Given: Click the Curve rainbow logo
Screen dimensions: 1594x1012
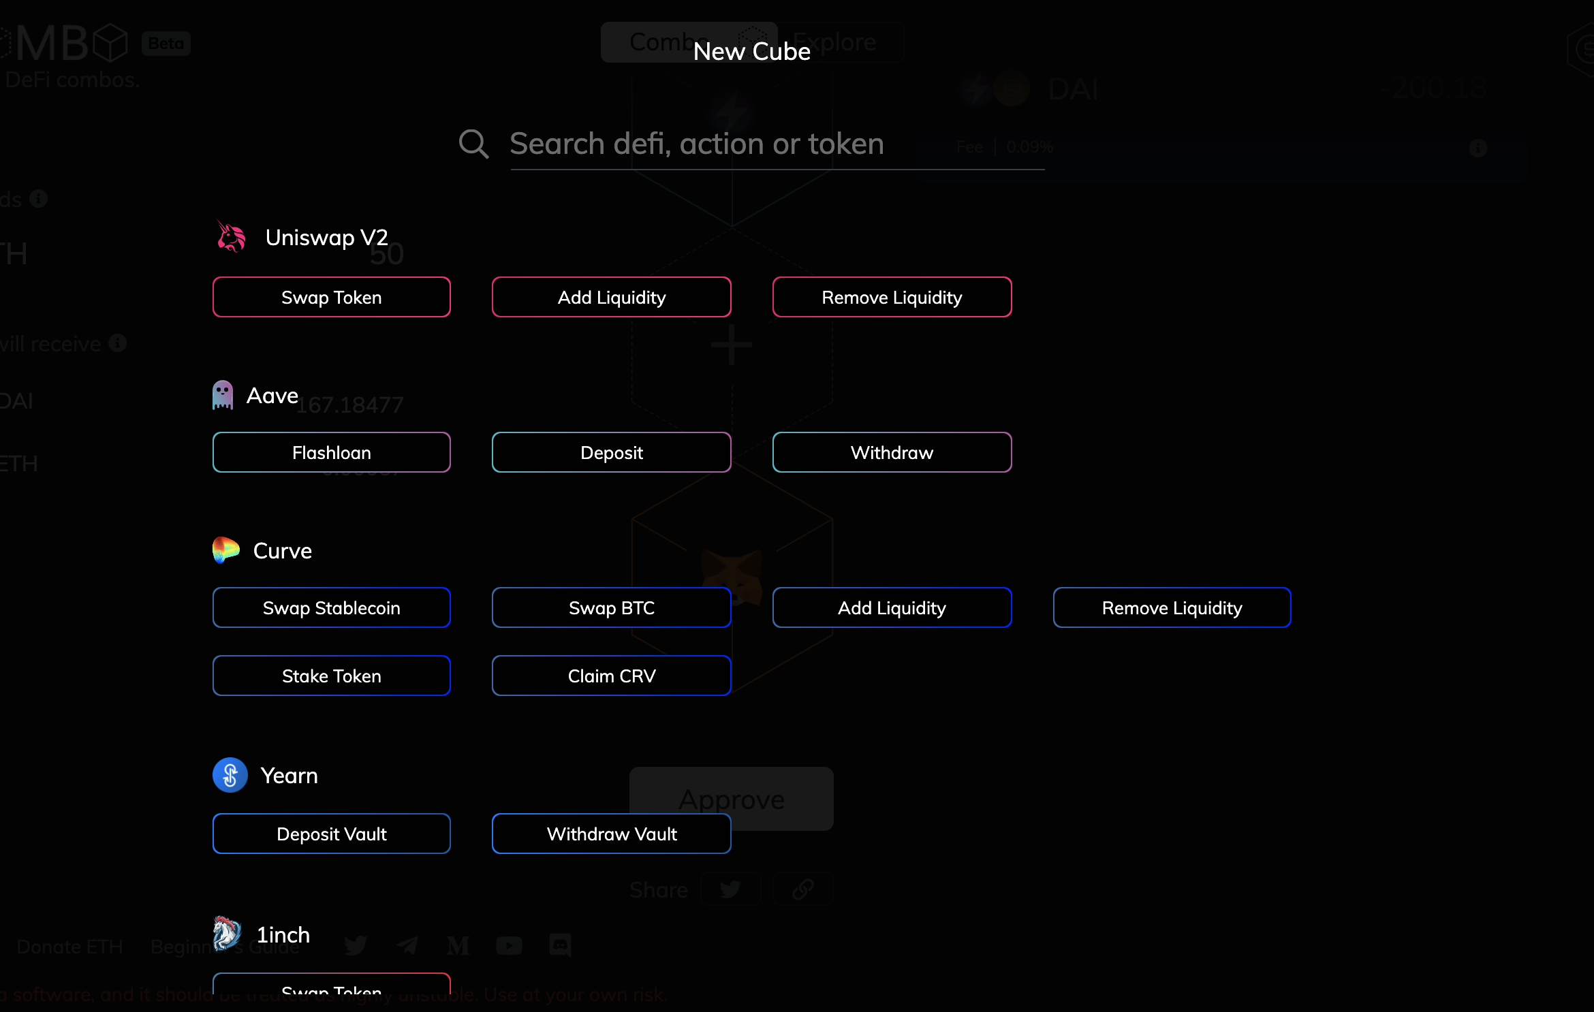Looking at the screenshot, I should 225,550.
